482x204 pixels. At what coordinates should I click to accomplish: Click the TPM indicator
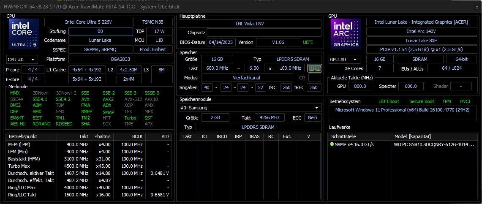[447, 101]
